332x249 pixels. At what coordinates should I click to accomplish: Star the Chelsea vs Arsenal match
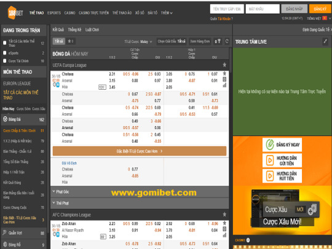224,74
